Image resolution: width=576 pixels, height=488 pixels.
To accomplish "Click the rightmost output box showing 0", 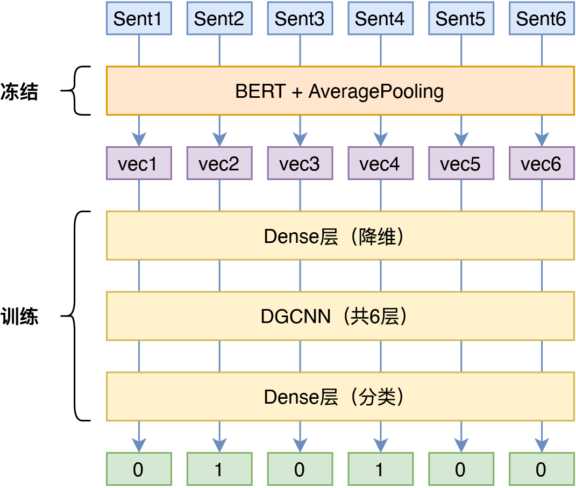I will (541, 468).
